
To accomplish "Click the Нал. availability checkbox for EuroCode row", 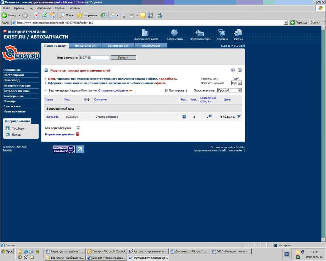I will [x=184, y=116].
